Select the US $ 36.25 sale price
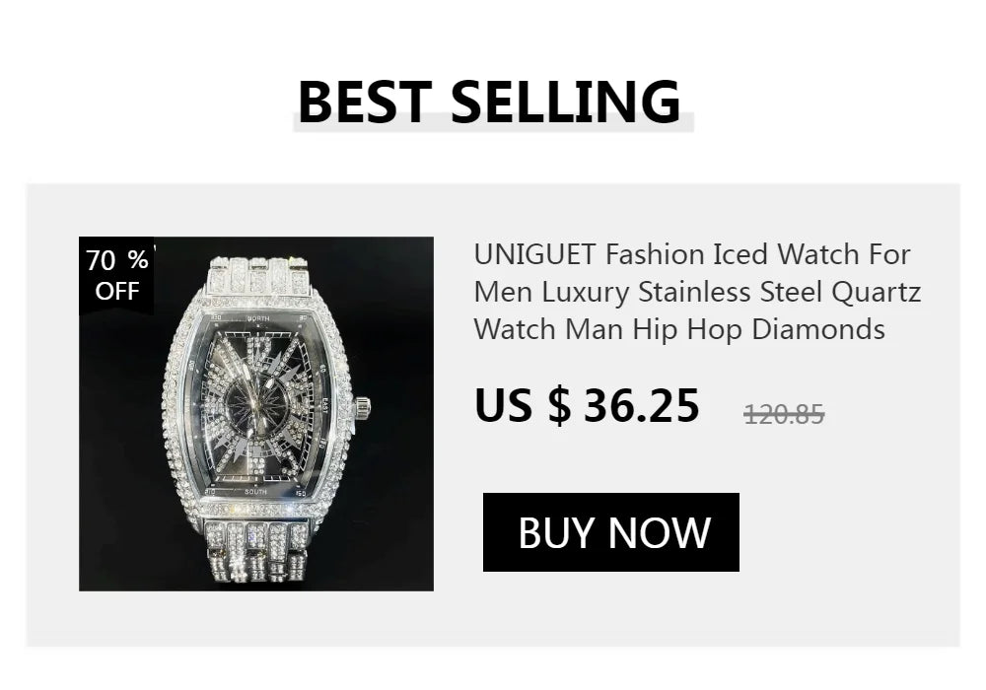This screenshot has height=690, width=986. pyautogui.click(x=587, y=405)
